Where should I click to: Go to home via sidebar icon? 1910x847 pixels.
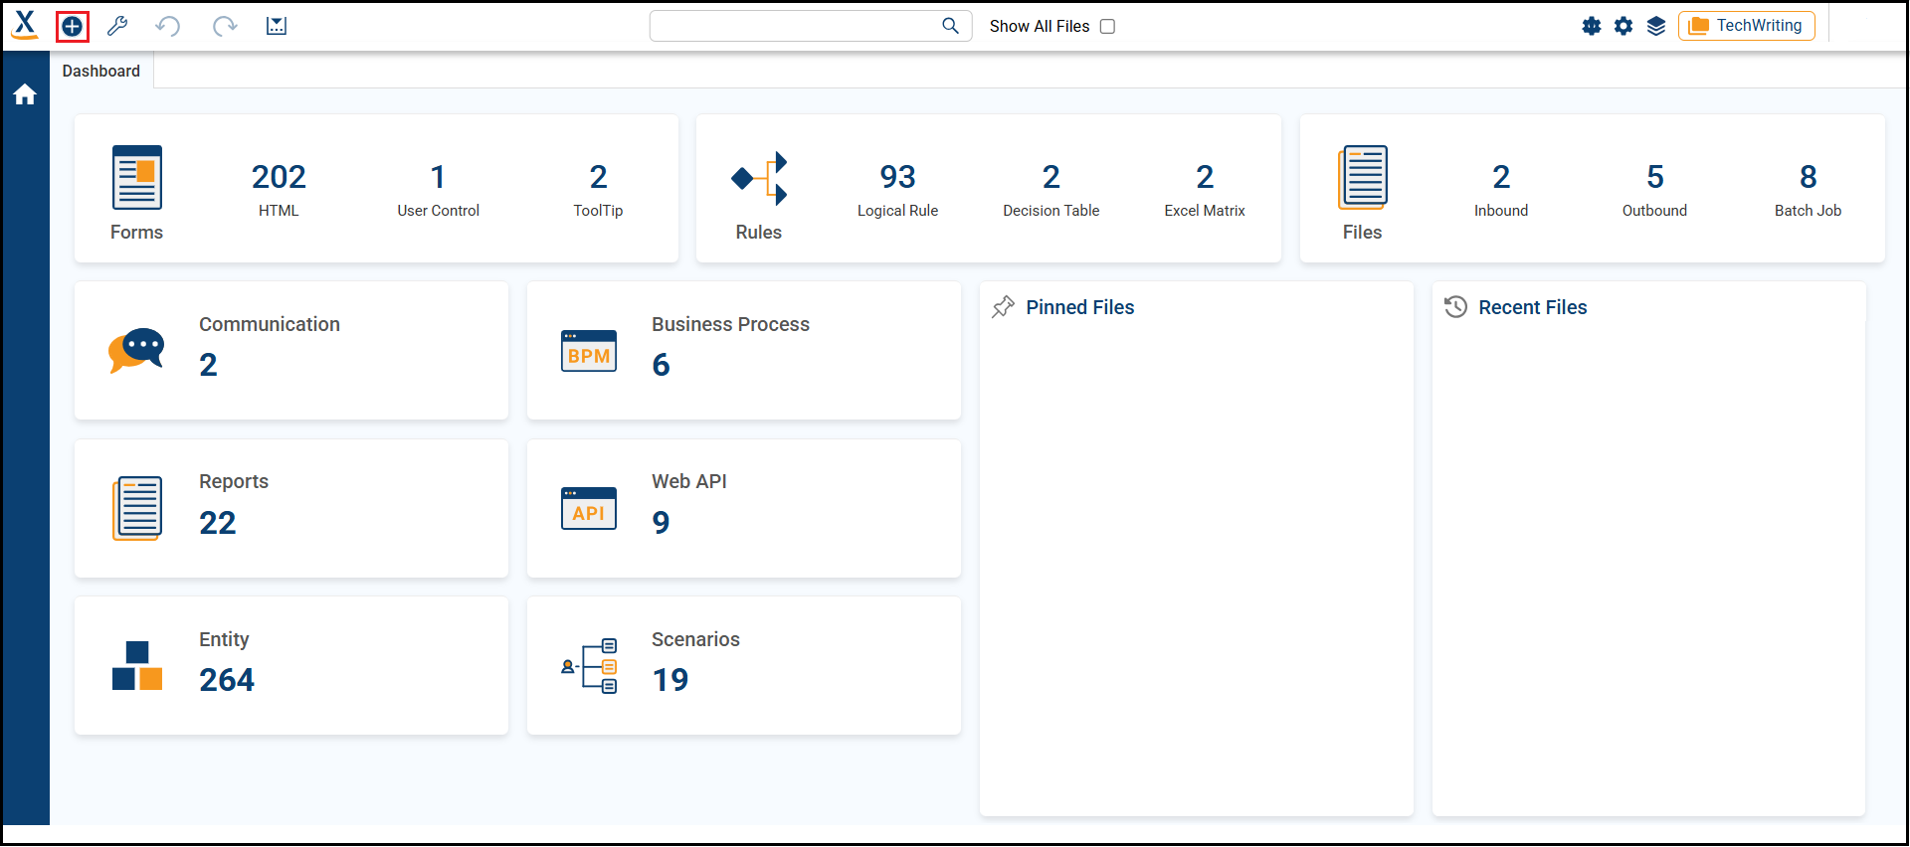25,95
